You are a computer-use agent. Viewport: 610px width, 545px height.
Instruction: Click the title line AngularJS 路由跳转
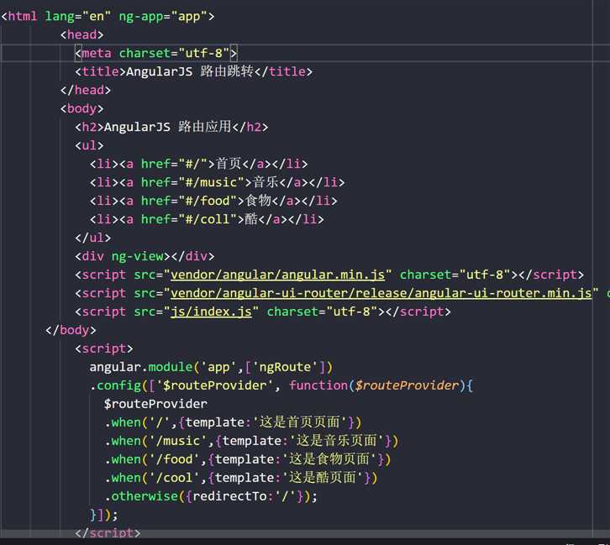pos(194,71)
